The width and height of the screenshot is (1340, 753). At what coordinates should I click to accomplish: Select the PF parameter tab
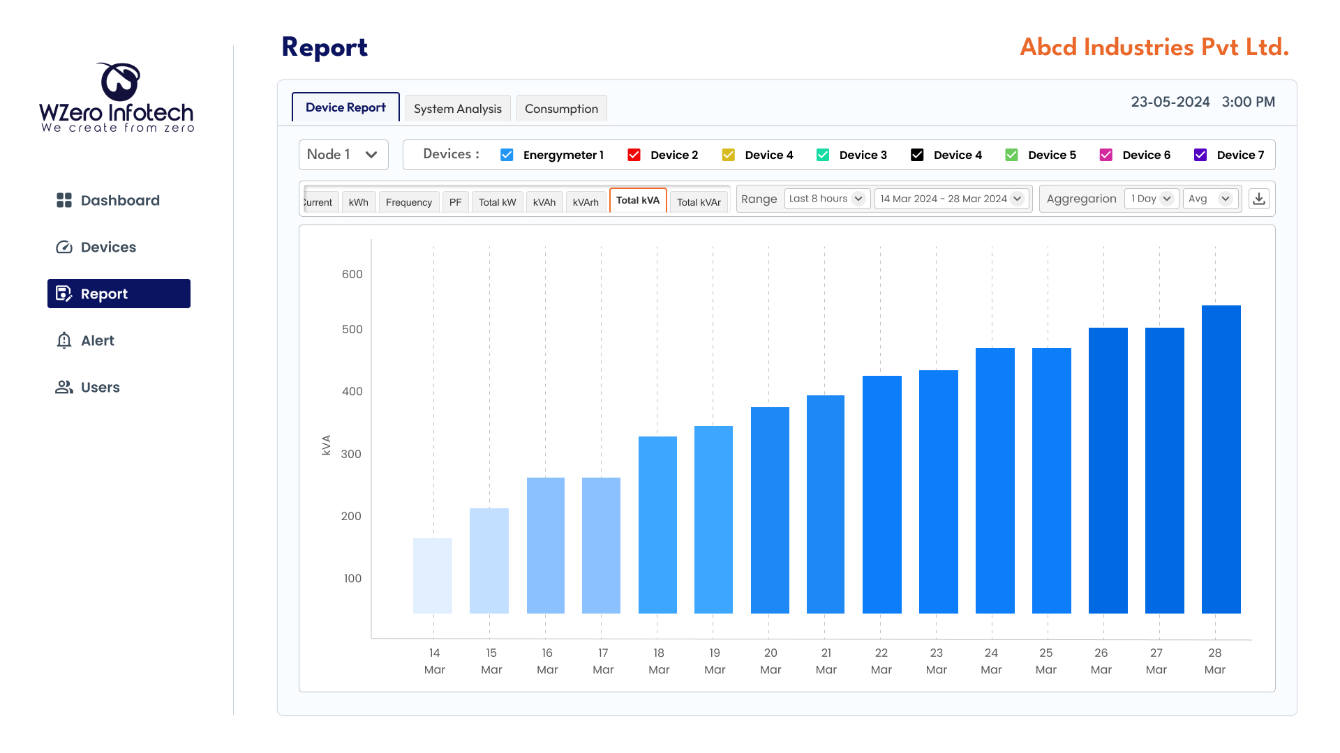coord(456,202)
